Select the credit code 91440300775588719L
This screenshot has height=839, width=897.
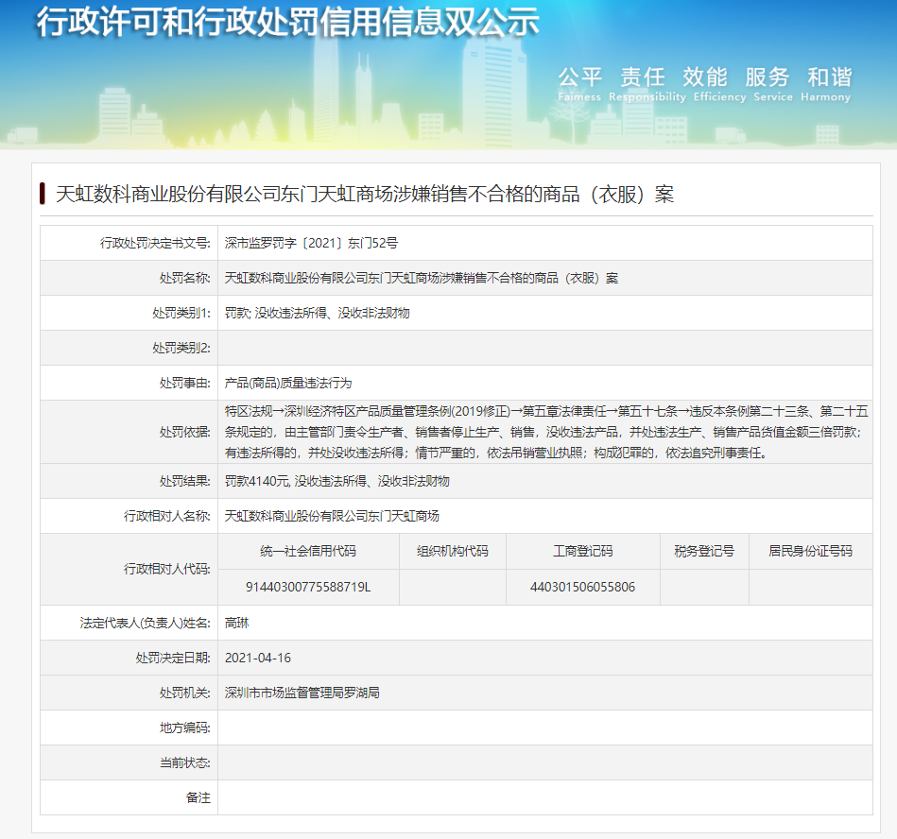click(308, 587)
